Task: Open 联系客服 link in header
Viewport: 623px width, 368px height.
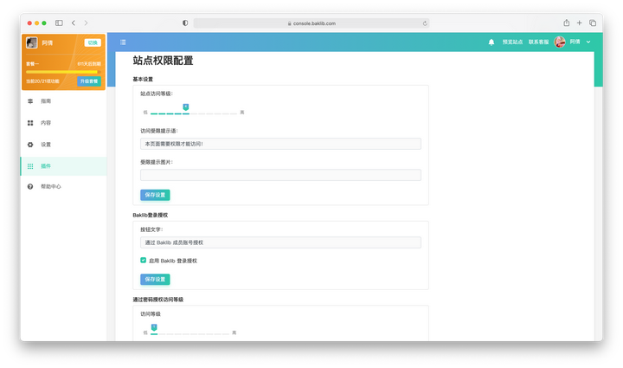Action: [x=538, y=42]
